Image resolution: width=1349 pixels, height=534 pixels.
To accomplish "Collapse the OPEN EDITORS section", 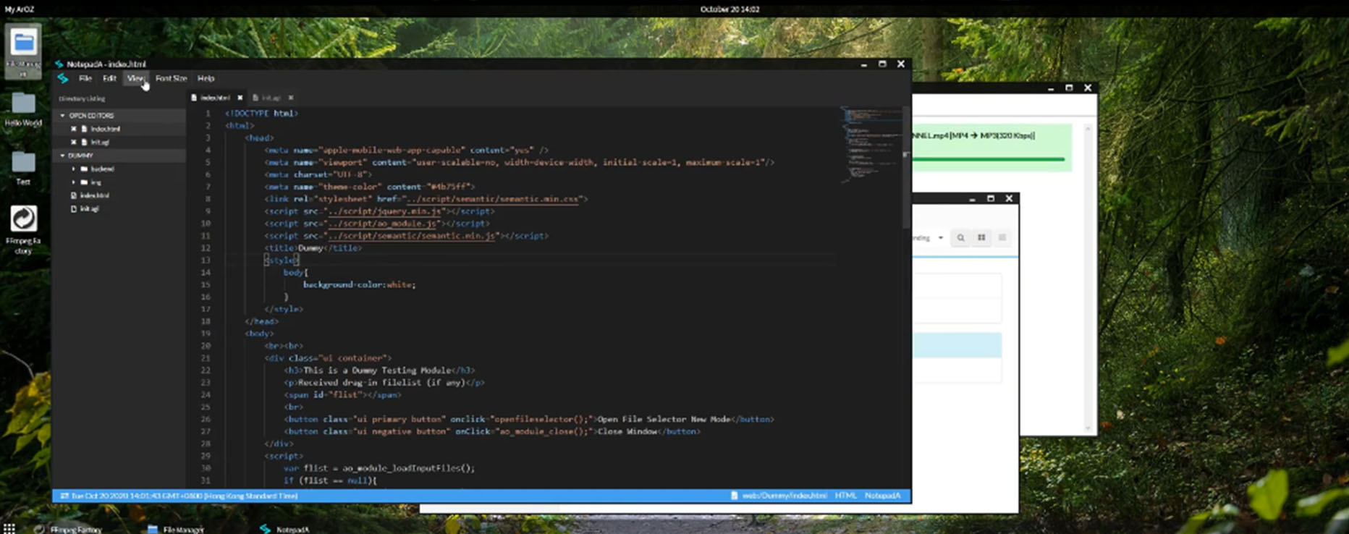I will [x=63, y=115].
